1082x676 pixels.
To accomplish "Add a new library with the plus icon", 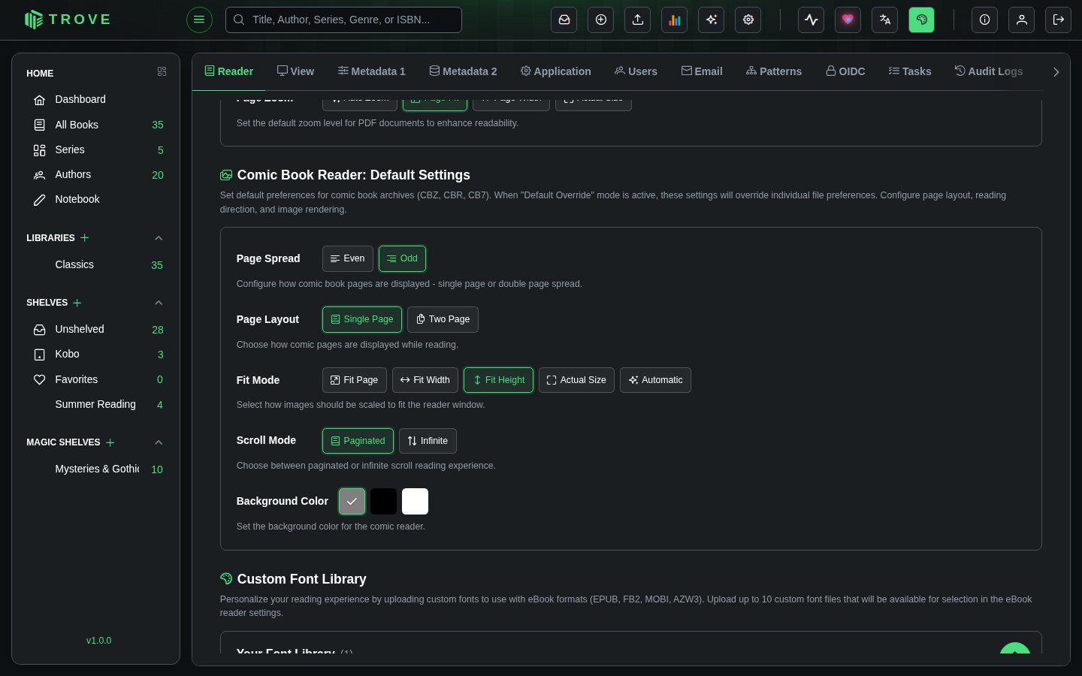I will coord(85,237).
